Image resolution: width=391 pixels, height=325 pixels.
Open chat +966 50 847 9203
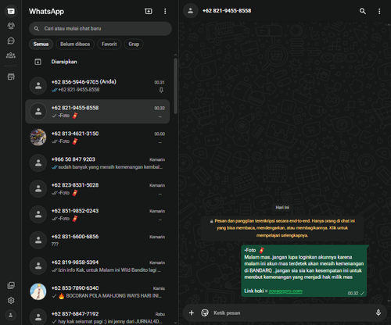(x=98, y=163)
